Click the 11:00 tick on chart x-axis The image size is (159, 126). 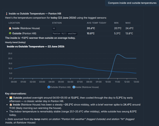117,82
